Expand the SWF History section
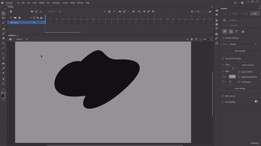 click(x=223, y=96)
